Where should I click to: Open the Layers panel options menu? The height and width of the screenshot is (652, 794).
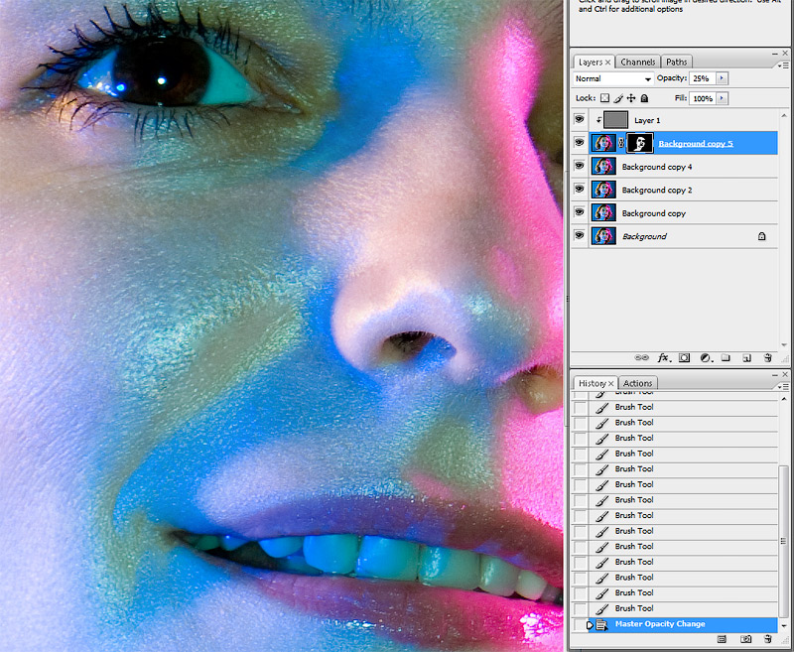pos(782,65)
